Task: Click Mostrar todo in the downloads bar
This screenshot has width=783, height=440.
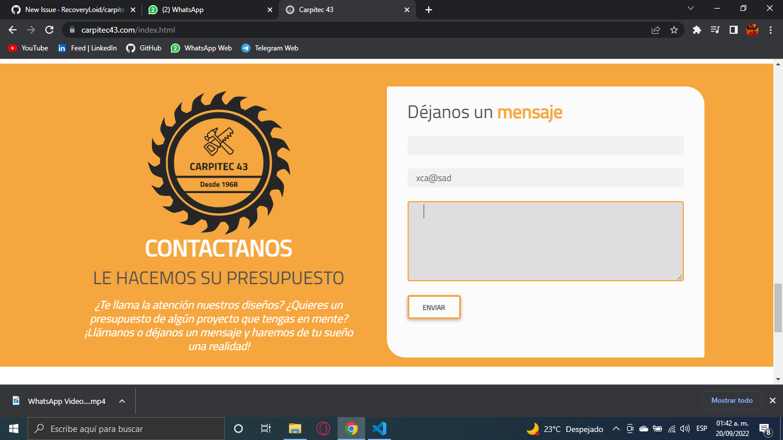Action: tap(731, 400)
